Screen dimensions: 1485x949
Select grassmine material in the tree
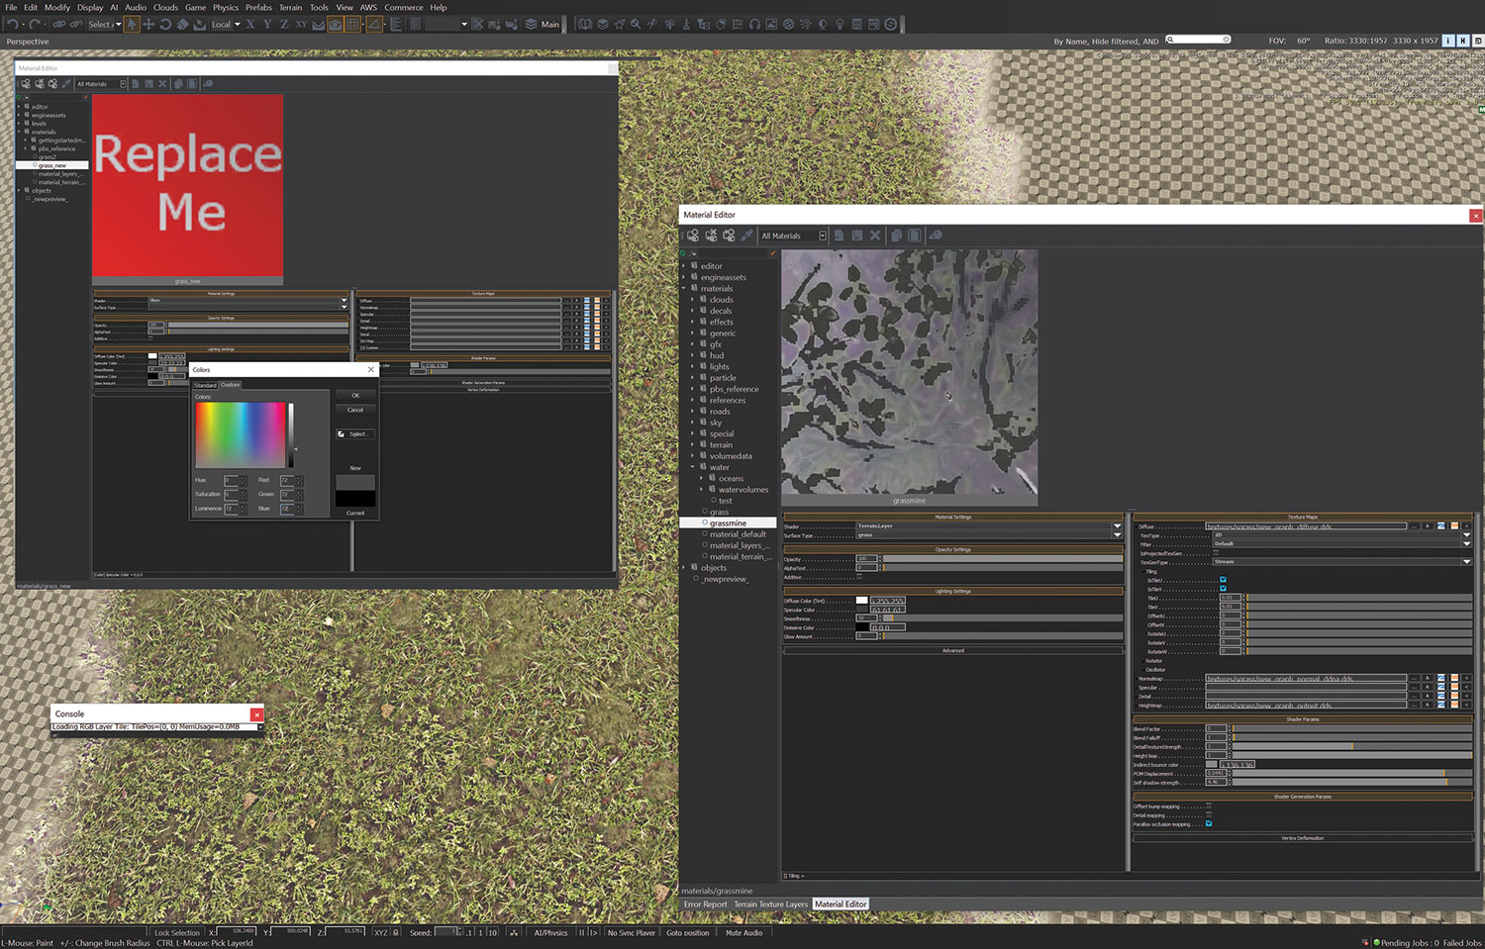click(728, 522)
